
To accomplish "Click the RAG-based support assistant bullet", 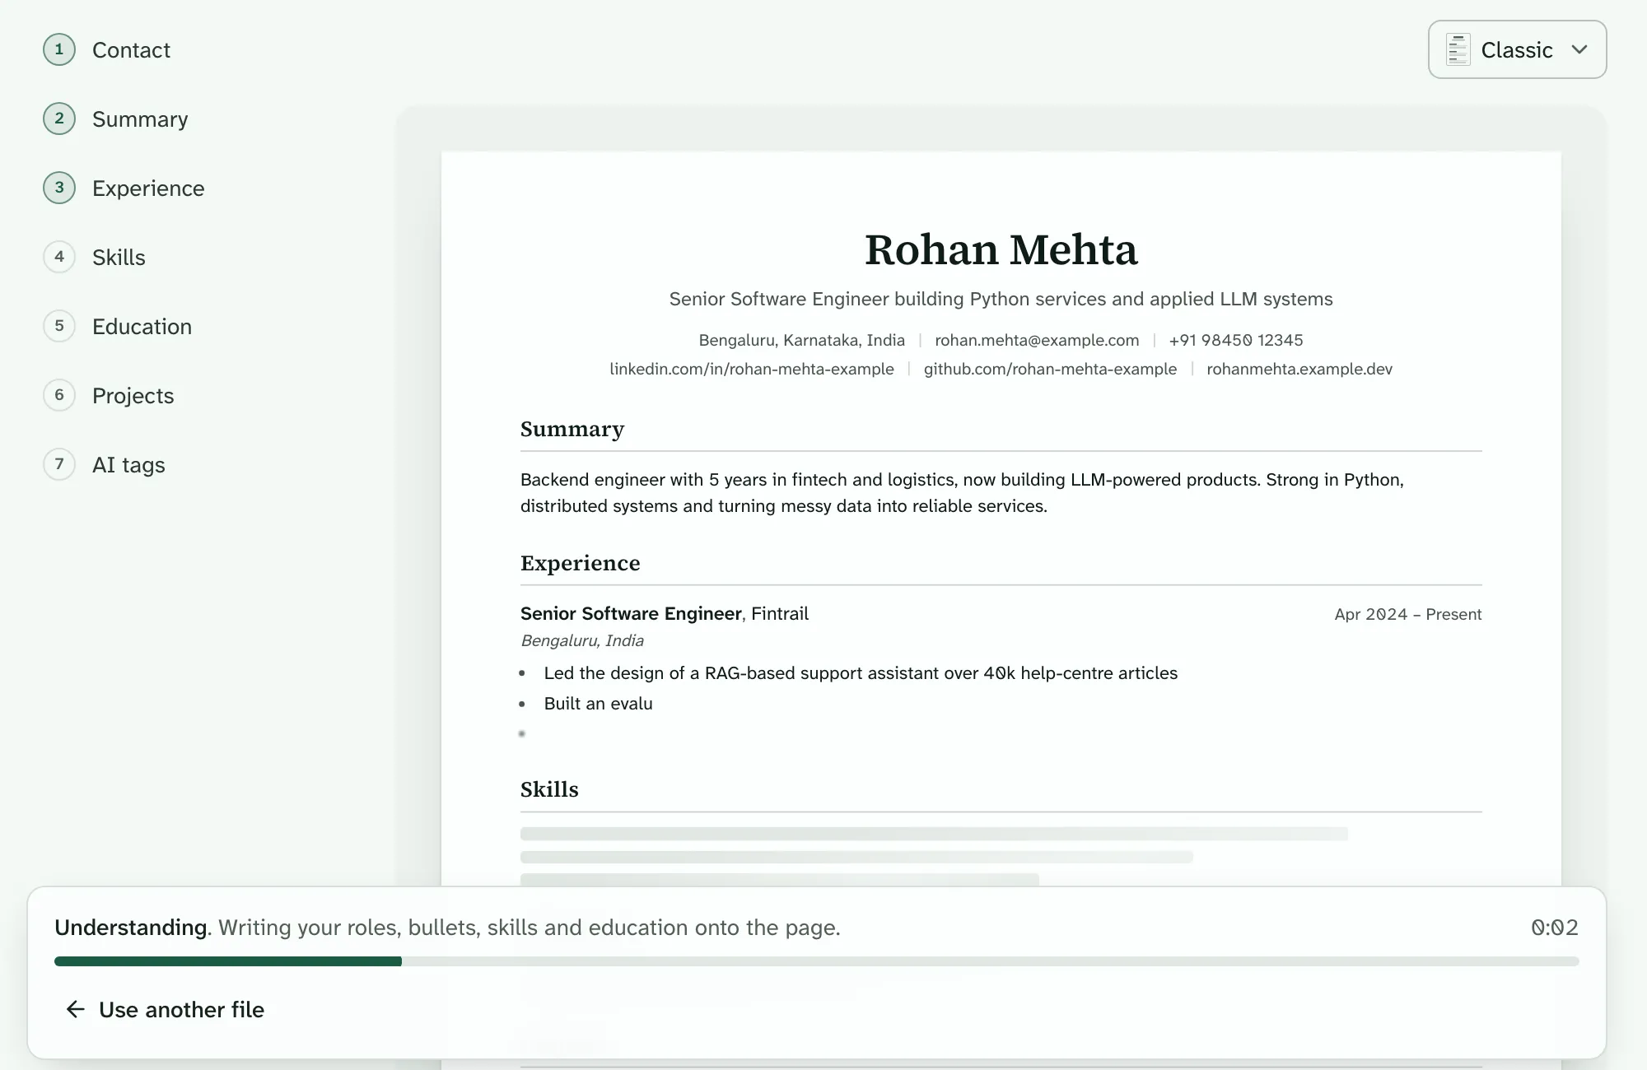I will click(x=861, y=673).
